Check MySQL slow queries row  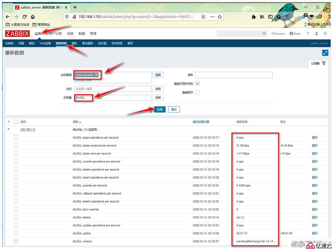tap(16, 209)
